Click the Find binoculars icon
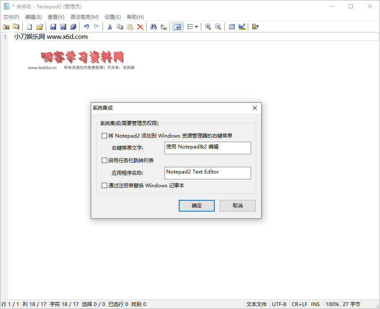Image resolution: width=380 pixels, height=309 pixels. click(154, 27)
